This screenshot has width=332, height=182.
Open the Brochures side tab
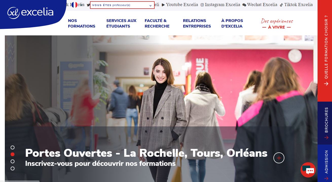[x=325, y=123]
